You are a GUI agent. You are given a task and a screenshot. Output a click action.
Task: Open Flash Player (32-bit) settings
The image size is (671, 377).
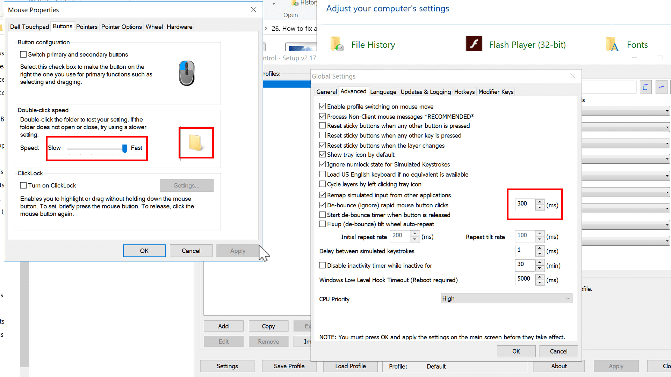click(527, 44)
